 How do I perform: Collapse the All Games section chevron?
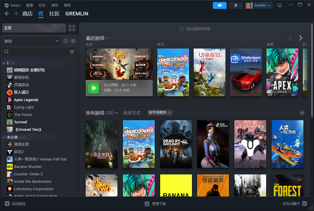pos(302,113)
